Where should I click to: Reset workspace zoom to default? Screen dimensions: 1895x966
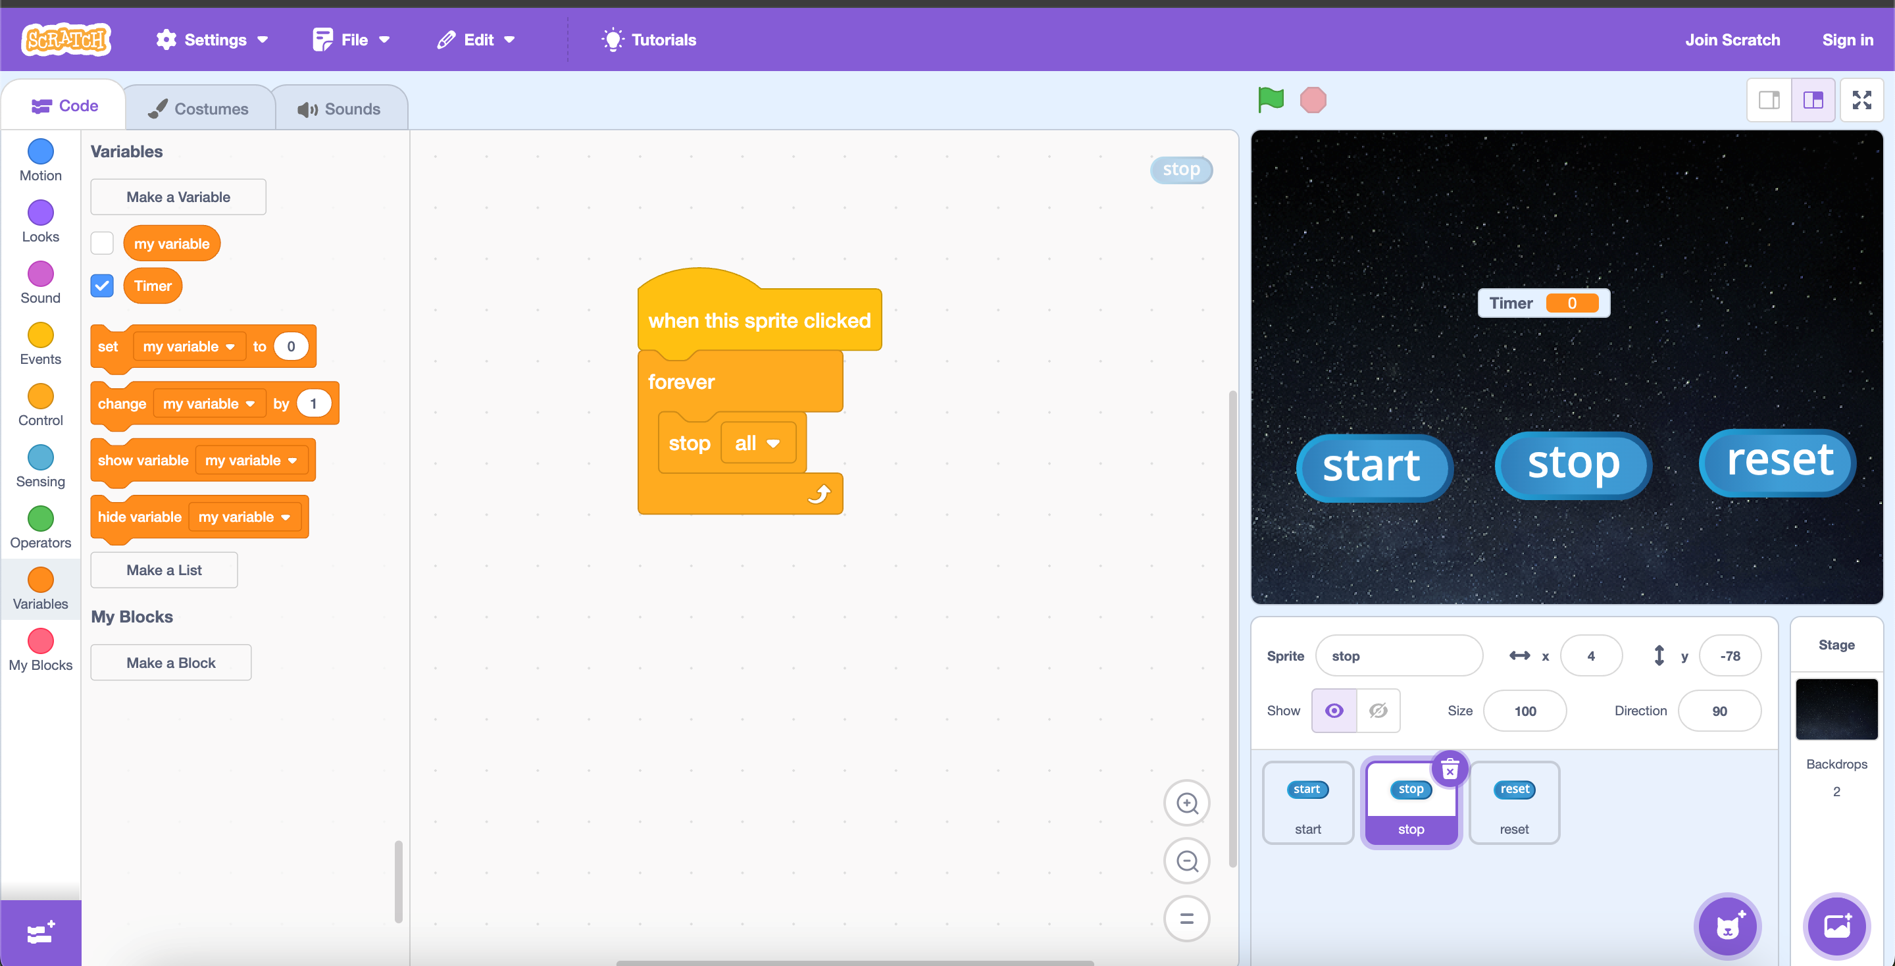coord(1186,918)
